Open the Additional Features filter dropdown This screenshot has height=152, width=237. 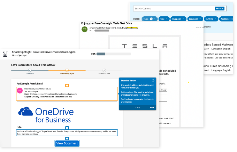coord(226,19)
